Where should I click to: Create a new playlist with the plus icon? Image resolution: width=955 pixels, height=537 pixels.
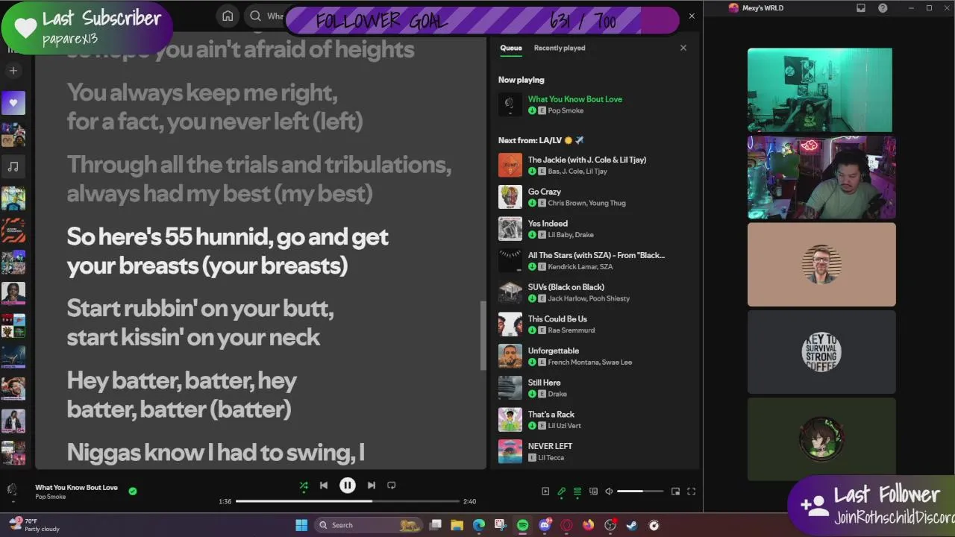pos(13,71)
